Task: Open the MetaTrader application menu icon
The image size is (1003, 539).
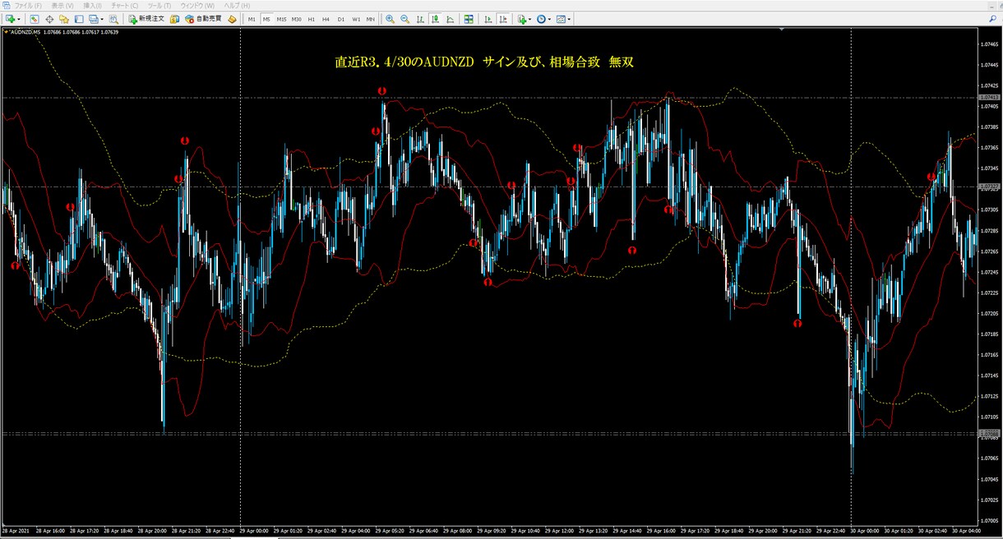Action: pyautogui.click(x=6, y=5)
